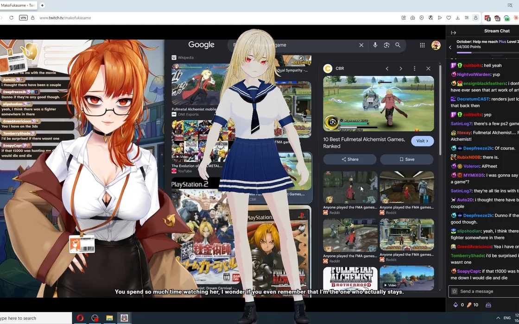
Task: Open the page translate icon
Action: (430, 18)
